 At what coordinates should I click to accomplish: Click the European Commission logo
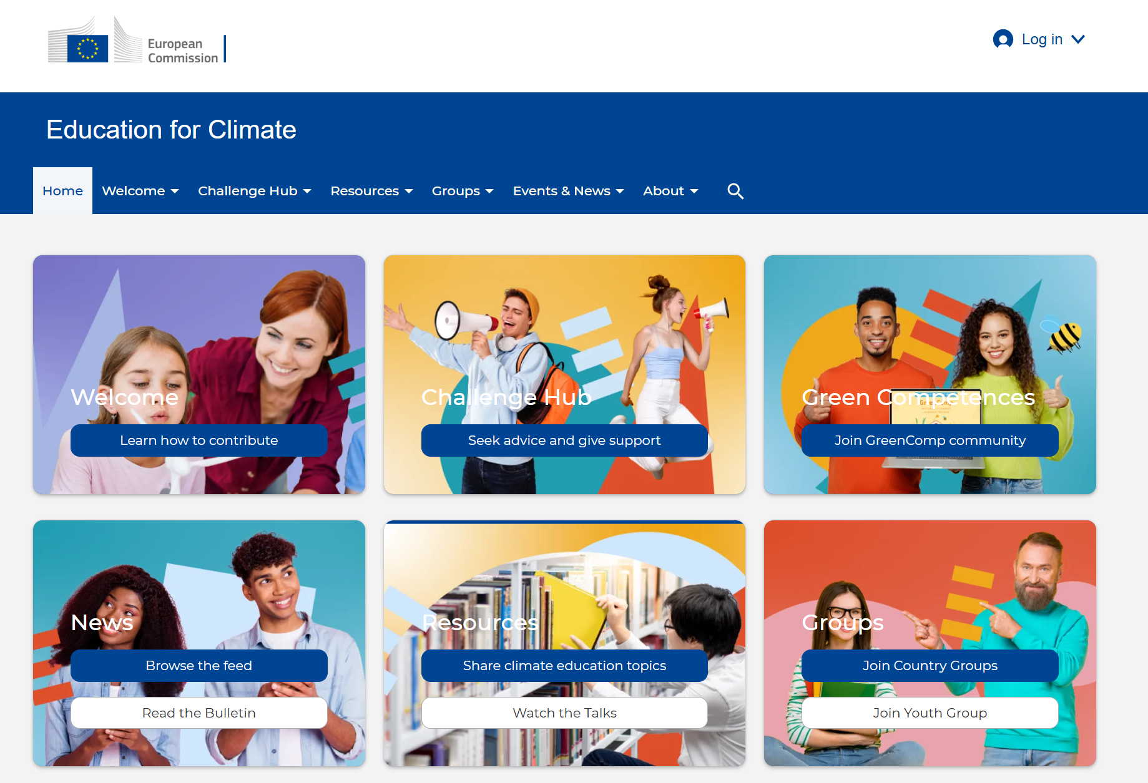pyautogui.click(x=137, y=41)
